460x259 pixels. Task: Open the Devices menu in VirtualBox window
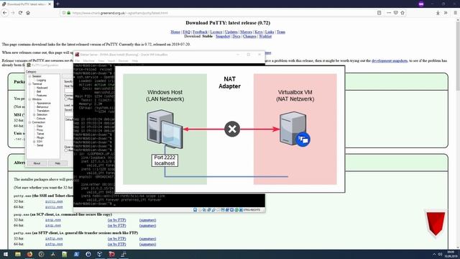pyautogui.click(x=124, y=60)
